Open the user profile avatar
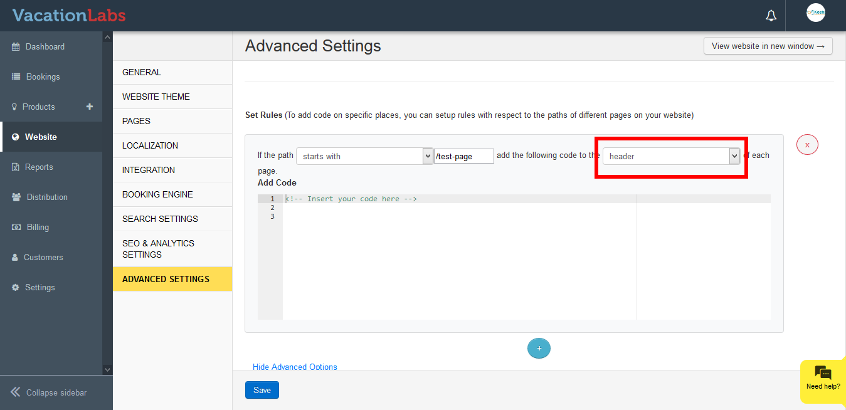The image size is (846, 410). pyautogui.click(x=815, y=13)
